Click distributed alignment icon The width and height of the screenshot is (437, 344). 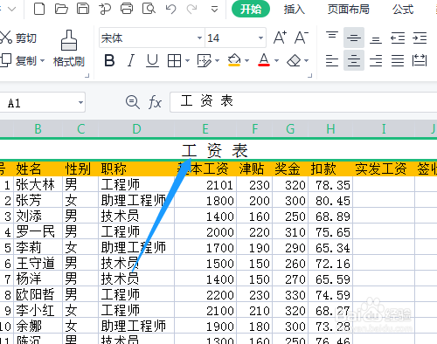point(420,60)
